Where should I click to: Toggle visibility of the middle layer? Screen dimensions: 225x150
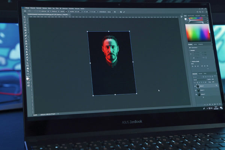click(x=195, y=90)
